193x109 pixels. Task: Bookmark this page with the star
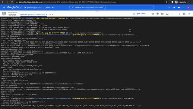pos(166,2)
